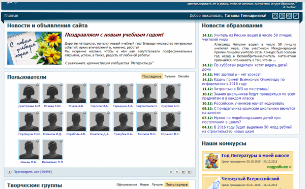Viewport: 305px width, 189px height.
Task: Open the gear settings icon in header
Action: click(x=289, y=16)
